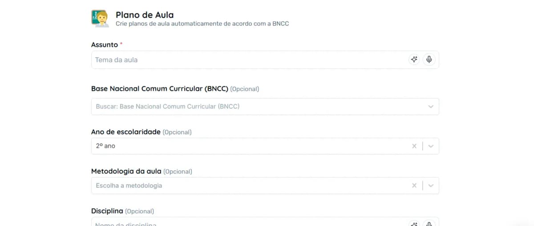The width and height of the screenshot is (534, 226).
Task: Click the microphone icon in Disciplina field
Action: coord(429,223)
